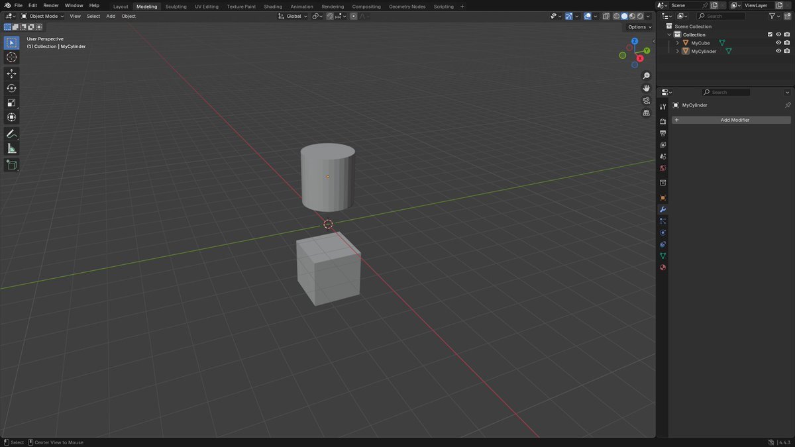The width and height of the screenshot is (795, 447).
Task: Open the Object Constraints properties tab
Action: pos(662,244)
